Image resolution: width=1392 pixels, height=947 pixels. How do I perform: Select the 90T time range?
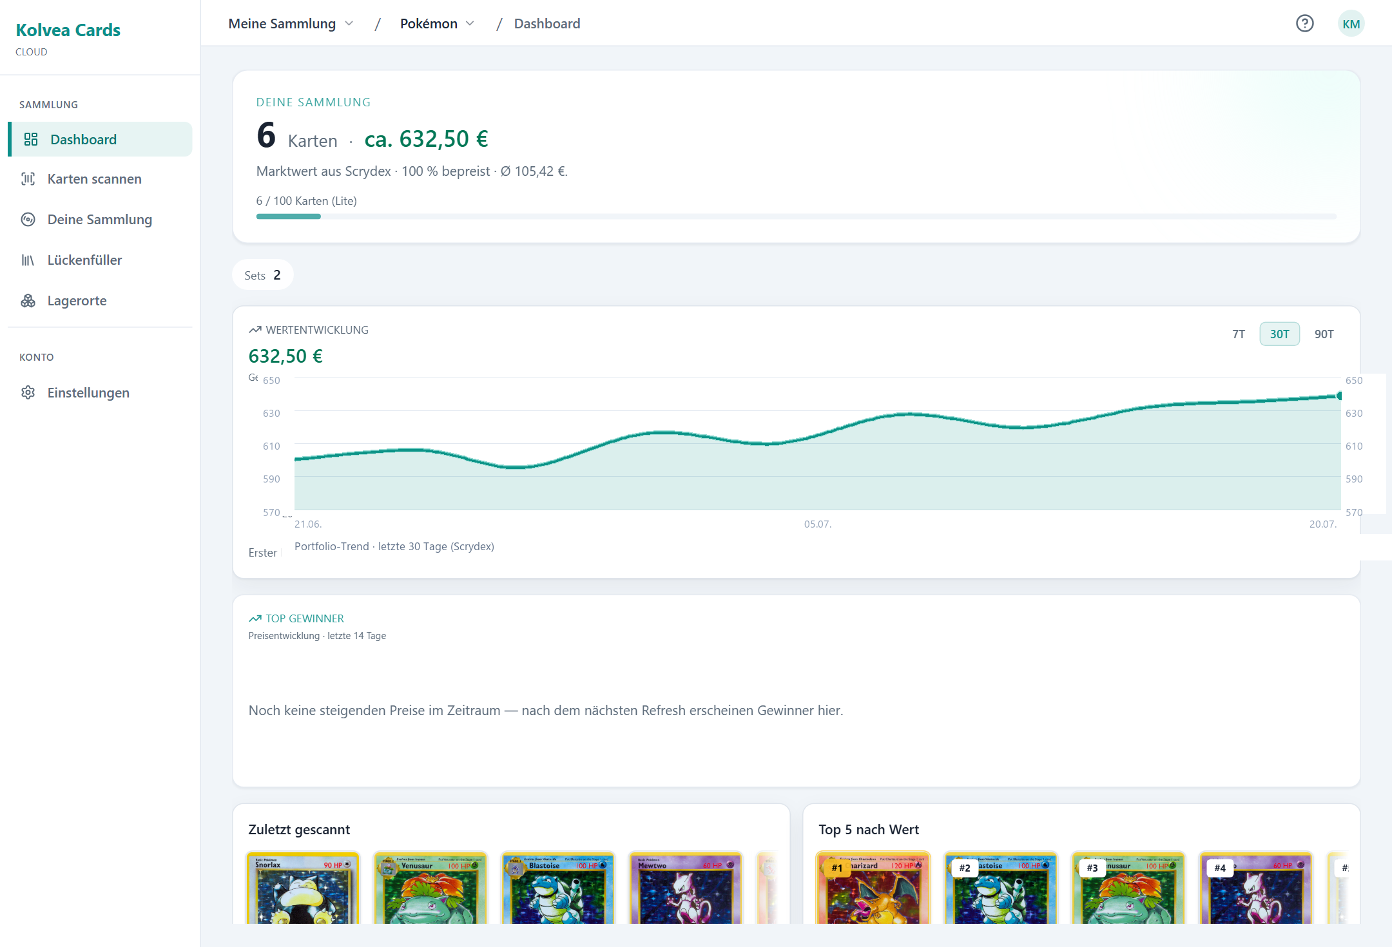tap(1324, 334)
